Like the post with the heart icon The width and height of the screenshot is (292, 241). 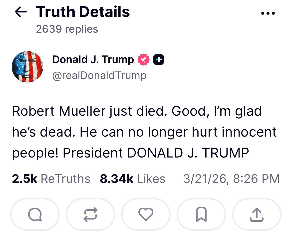[x=146, y=214]
